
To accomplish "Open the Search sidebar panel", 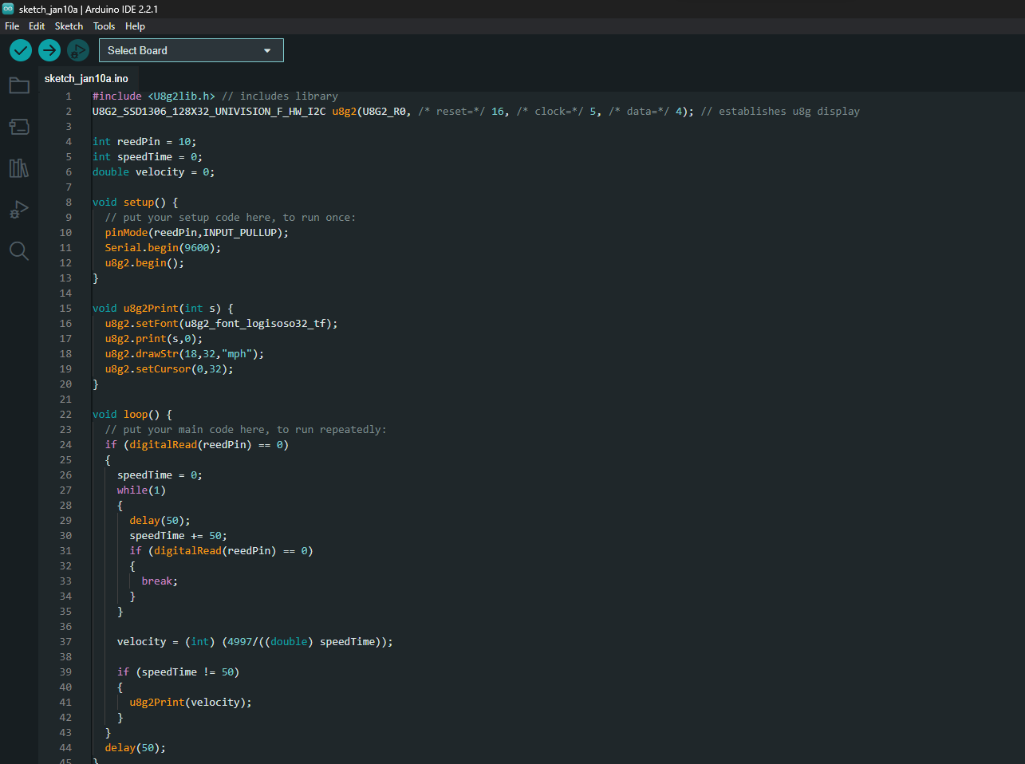I will [19, 251].
